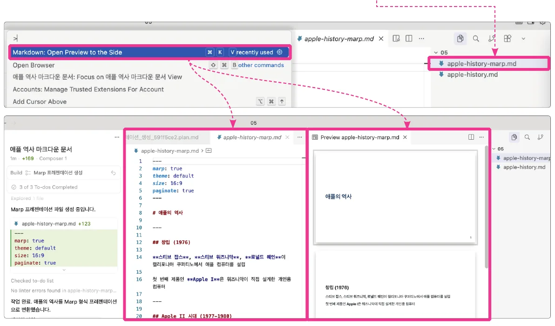Split the Preview editor using its layout icon
555x326 pixels.
[x=471, y=137]
